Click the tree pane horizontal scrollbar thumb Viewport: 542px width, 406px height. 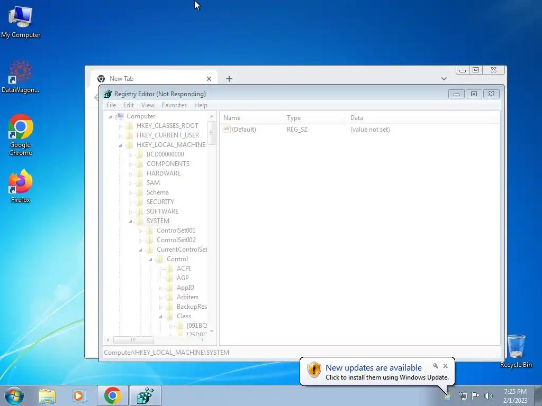(133, 340)
